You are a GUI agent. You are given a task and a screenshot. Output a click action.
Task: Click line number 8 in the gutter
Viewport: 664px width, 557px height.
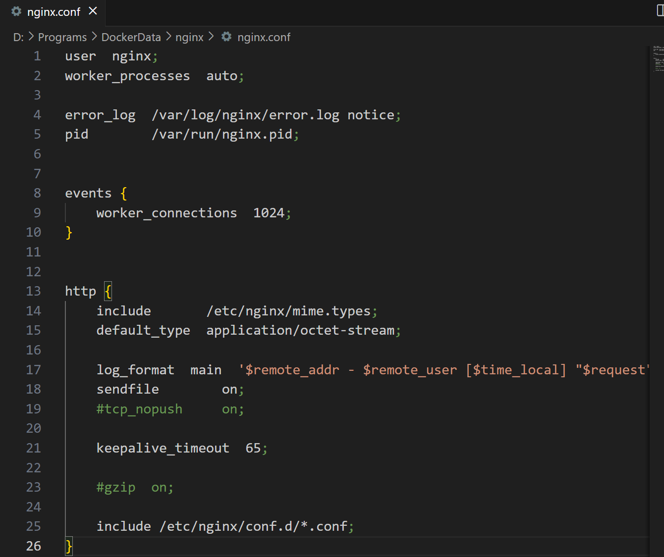37,194
